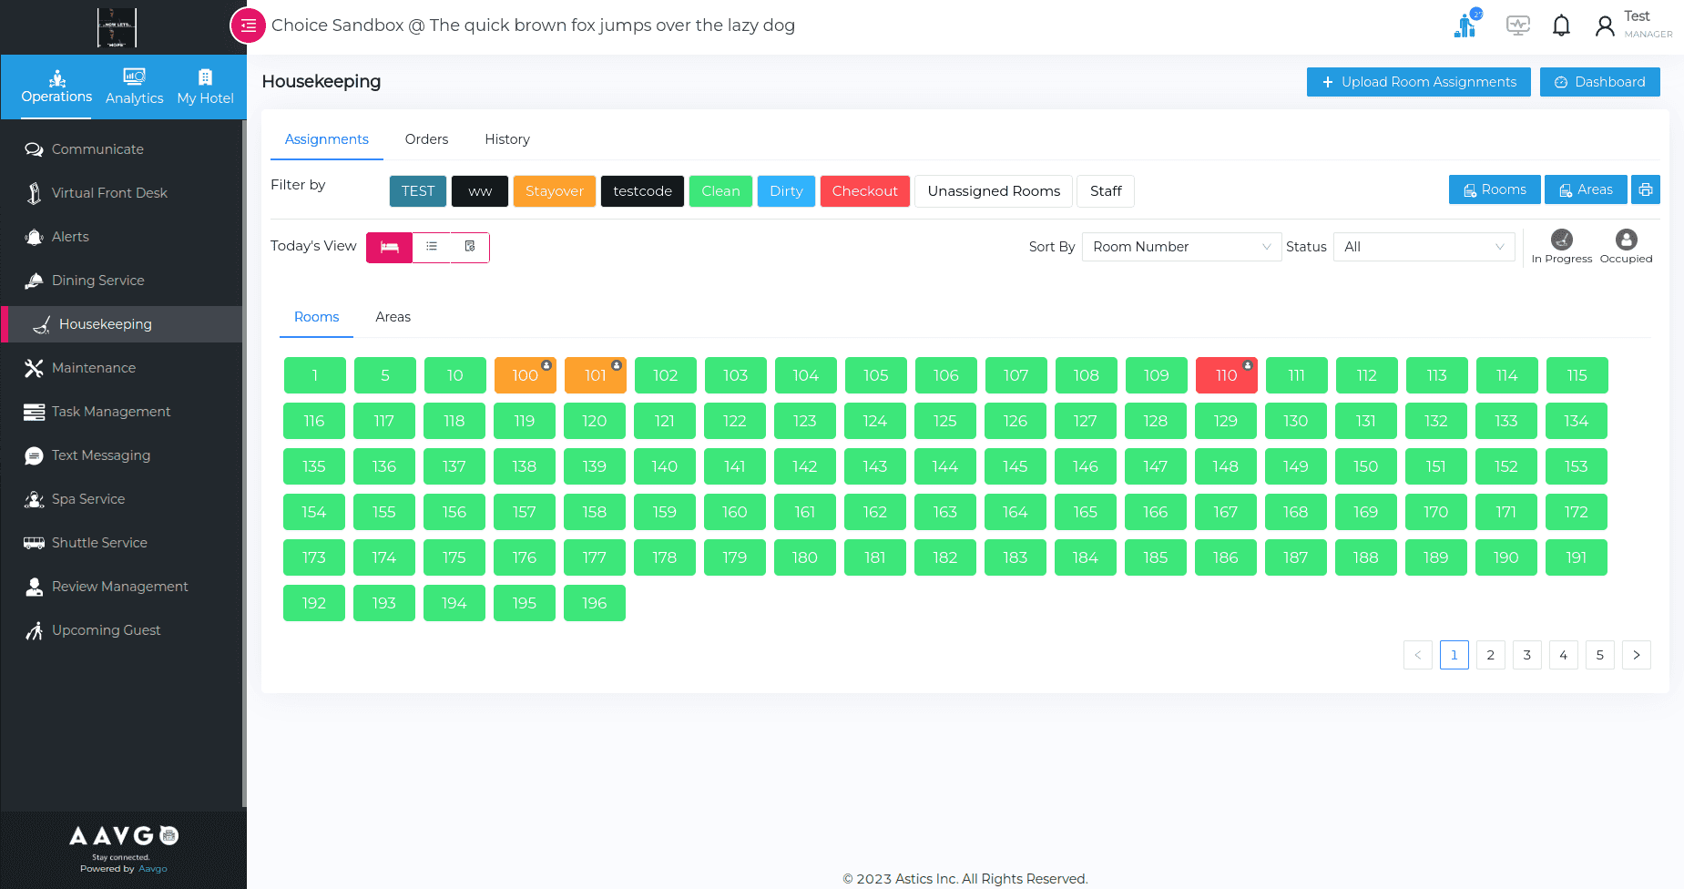Click the In Progress status icon
The width and height of the screenshot is (1684, 889).
click(1561, 240)
